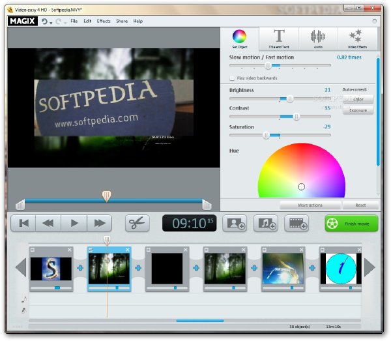Click the MAGIX logo

[x=22, y=21]
